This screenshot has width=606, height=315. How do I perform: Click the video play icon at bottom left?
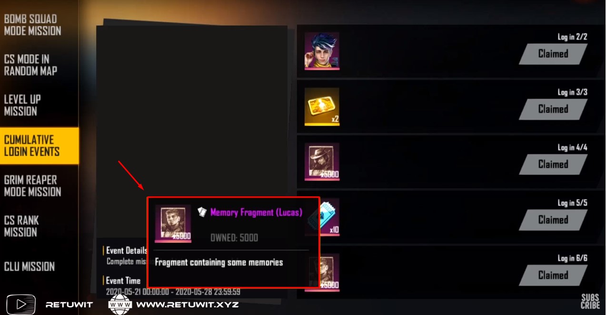click(x=21, y=304)
